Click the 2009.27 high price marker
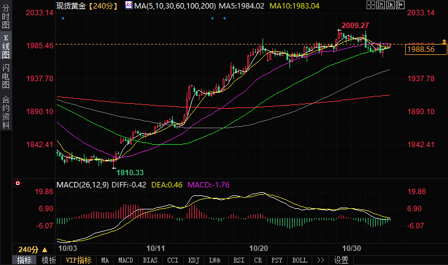This screenshot has width=448, height=265. pyautogui.click(x=354, y=26)
